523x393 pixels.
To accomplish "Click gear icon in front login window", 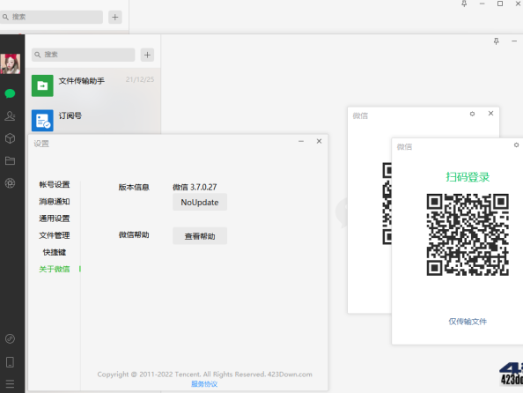I will [516, 145].
